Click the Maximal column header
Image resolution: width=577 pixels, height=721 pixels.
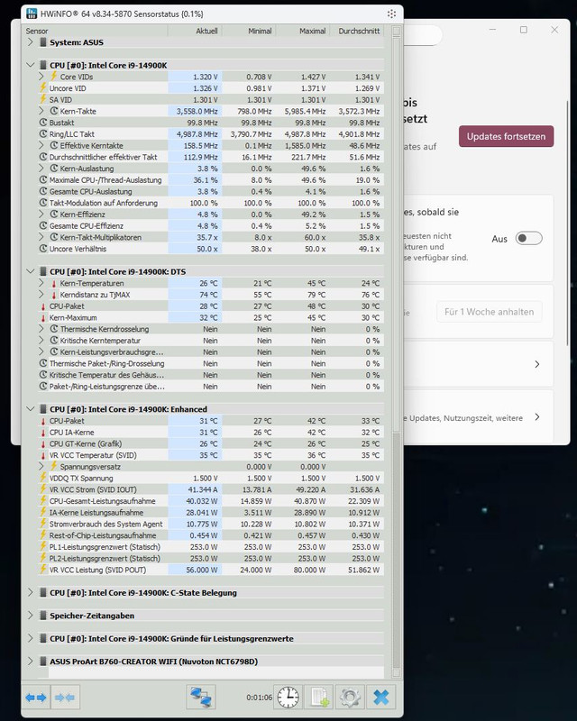pyautogui.click(x=303, y=31)
